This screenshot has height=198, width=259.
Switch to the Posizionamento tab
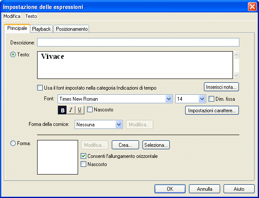pyautogui.click(x=72, y=29)
